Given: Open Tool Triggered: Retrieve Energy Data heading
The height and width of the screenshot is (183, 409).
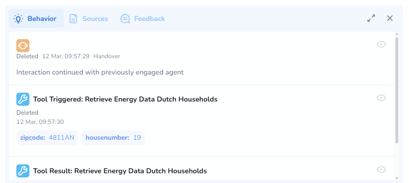Looking at the screenshot, I should point(125,99).
